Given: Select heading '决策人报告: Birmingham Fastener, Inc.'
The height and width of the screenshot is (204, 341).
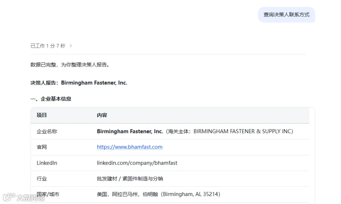Looking at the screenshot, I should click(79, 83).
